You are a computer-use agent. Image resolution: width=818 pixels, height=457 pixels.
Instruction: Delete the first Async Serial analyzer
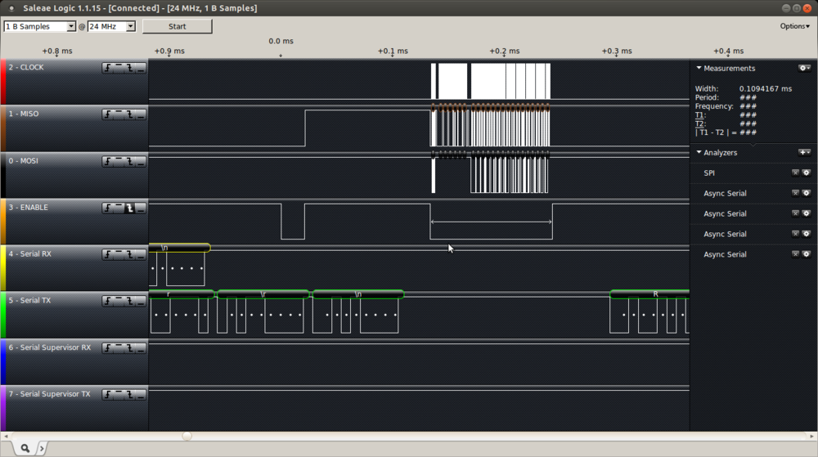click(x=795, y=194)
